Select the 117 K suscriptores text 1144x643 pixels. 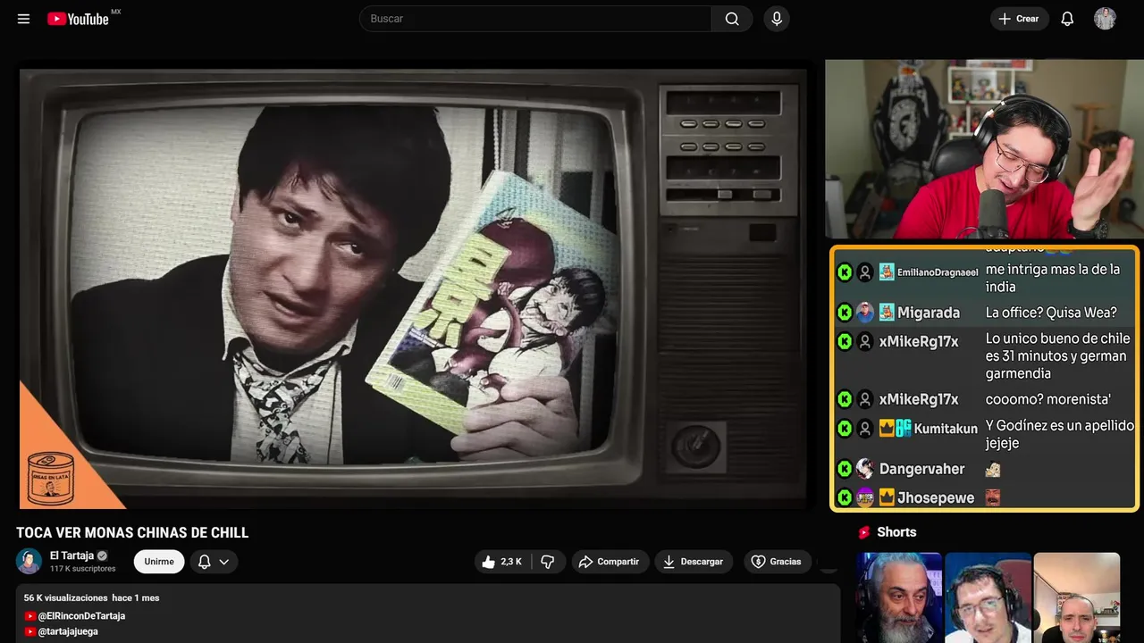click(83, 569)
